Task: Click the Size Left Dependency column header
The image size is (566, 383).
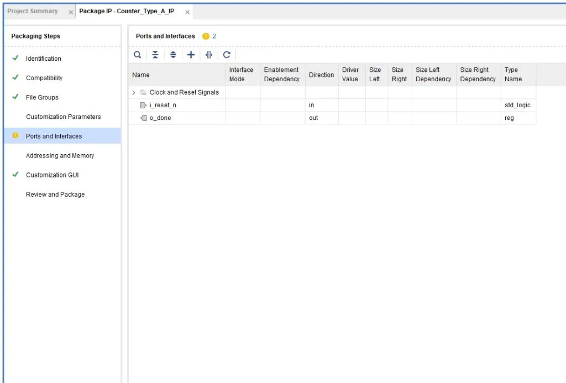Action: pos(434,75)
